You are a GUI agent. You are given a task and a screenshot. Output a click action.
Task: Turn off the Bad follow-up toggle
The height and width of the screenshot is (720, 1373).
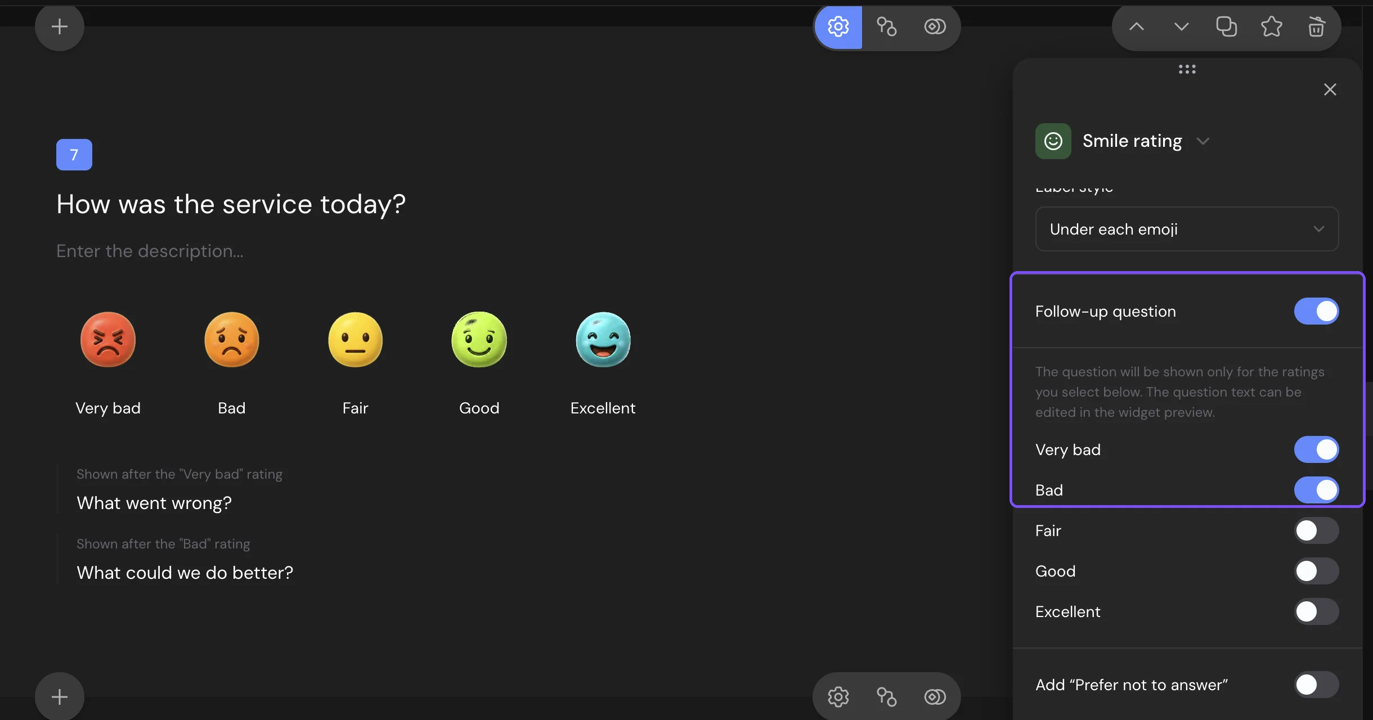pos(1316,490)
